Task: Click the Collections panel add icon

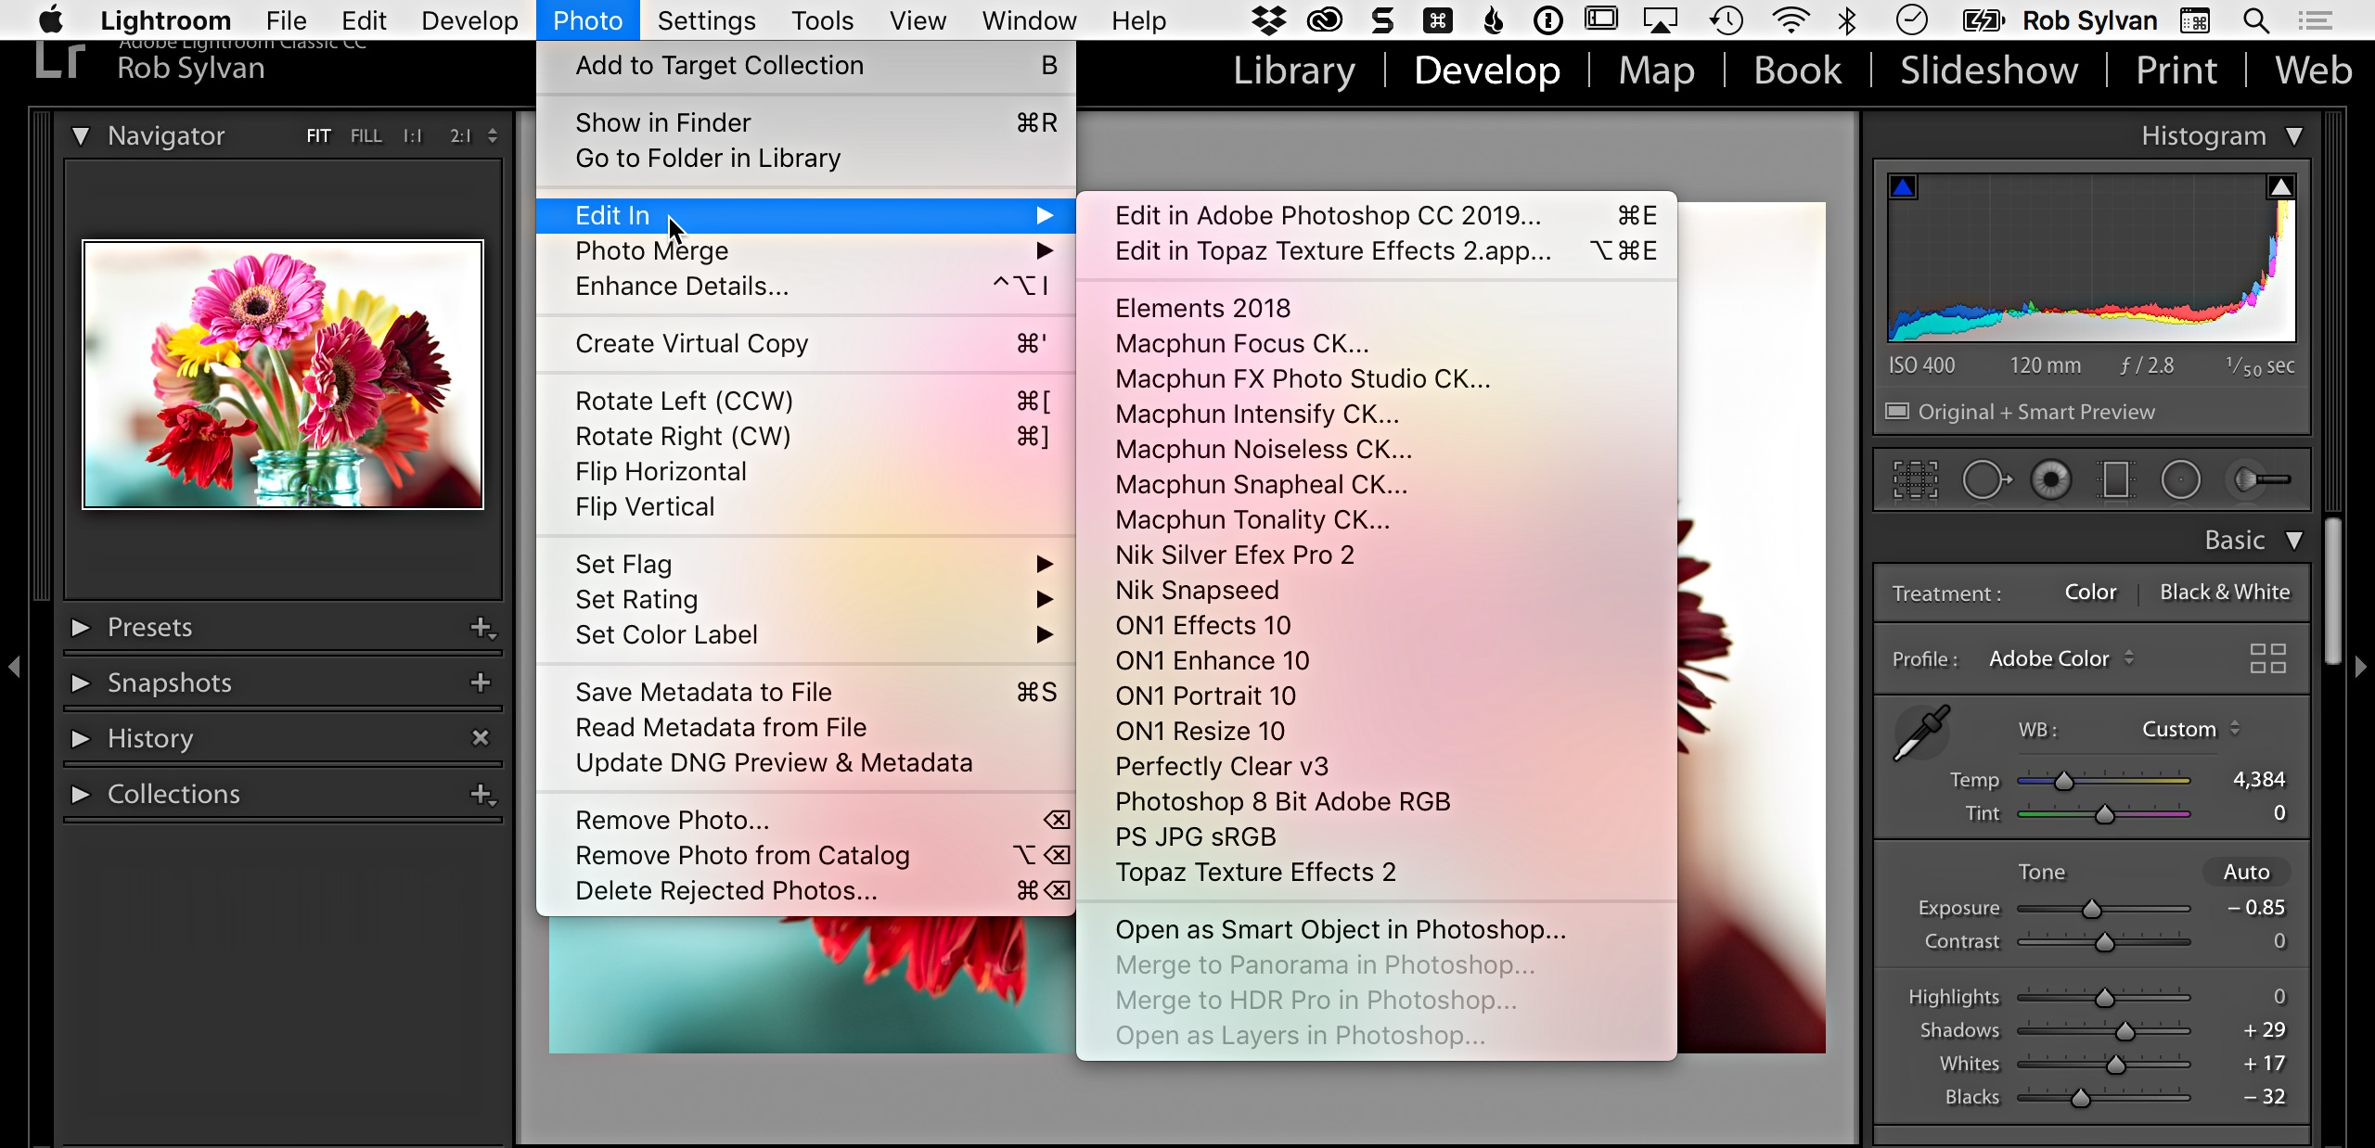Action: (483, 794)
